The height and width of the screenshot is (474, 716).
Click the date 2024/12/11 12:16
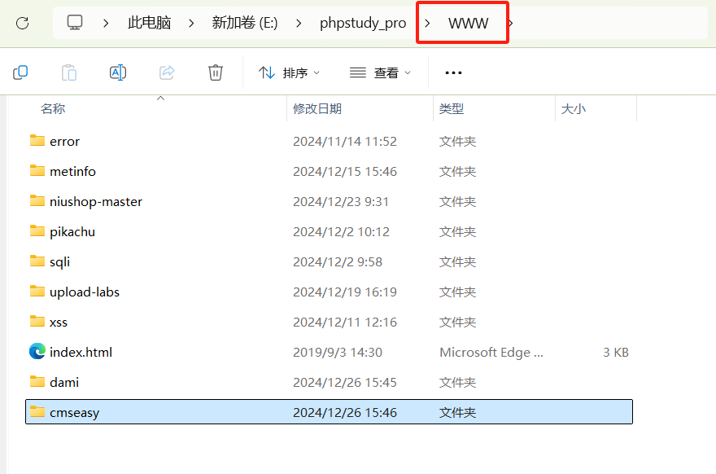pos(345,323)
